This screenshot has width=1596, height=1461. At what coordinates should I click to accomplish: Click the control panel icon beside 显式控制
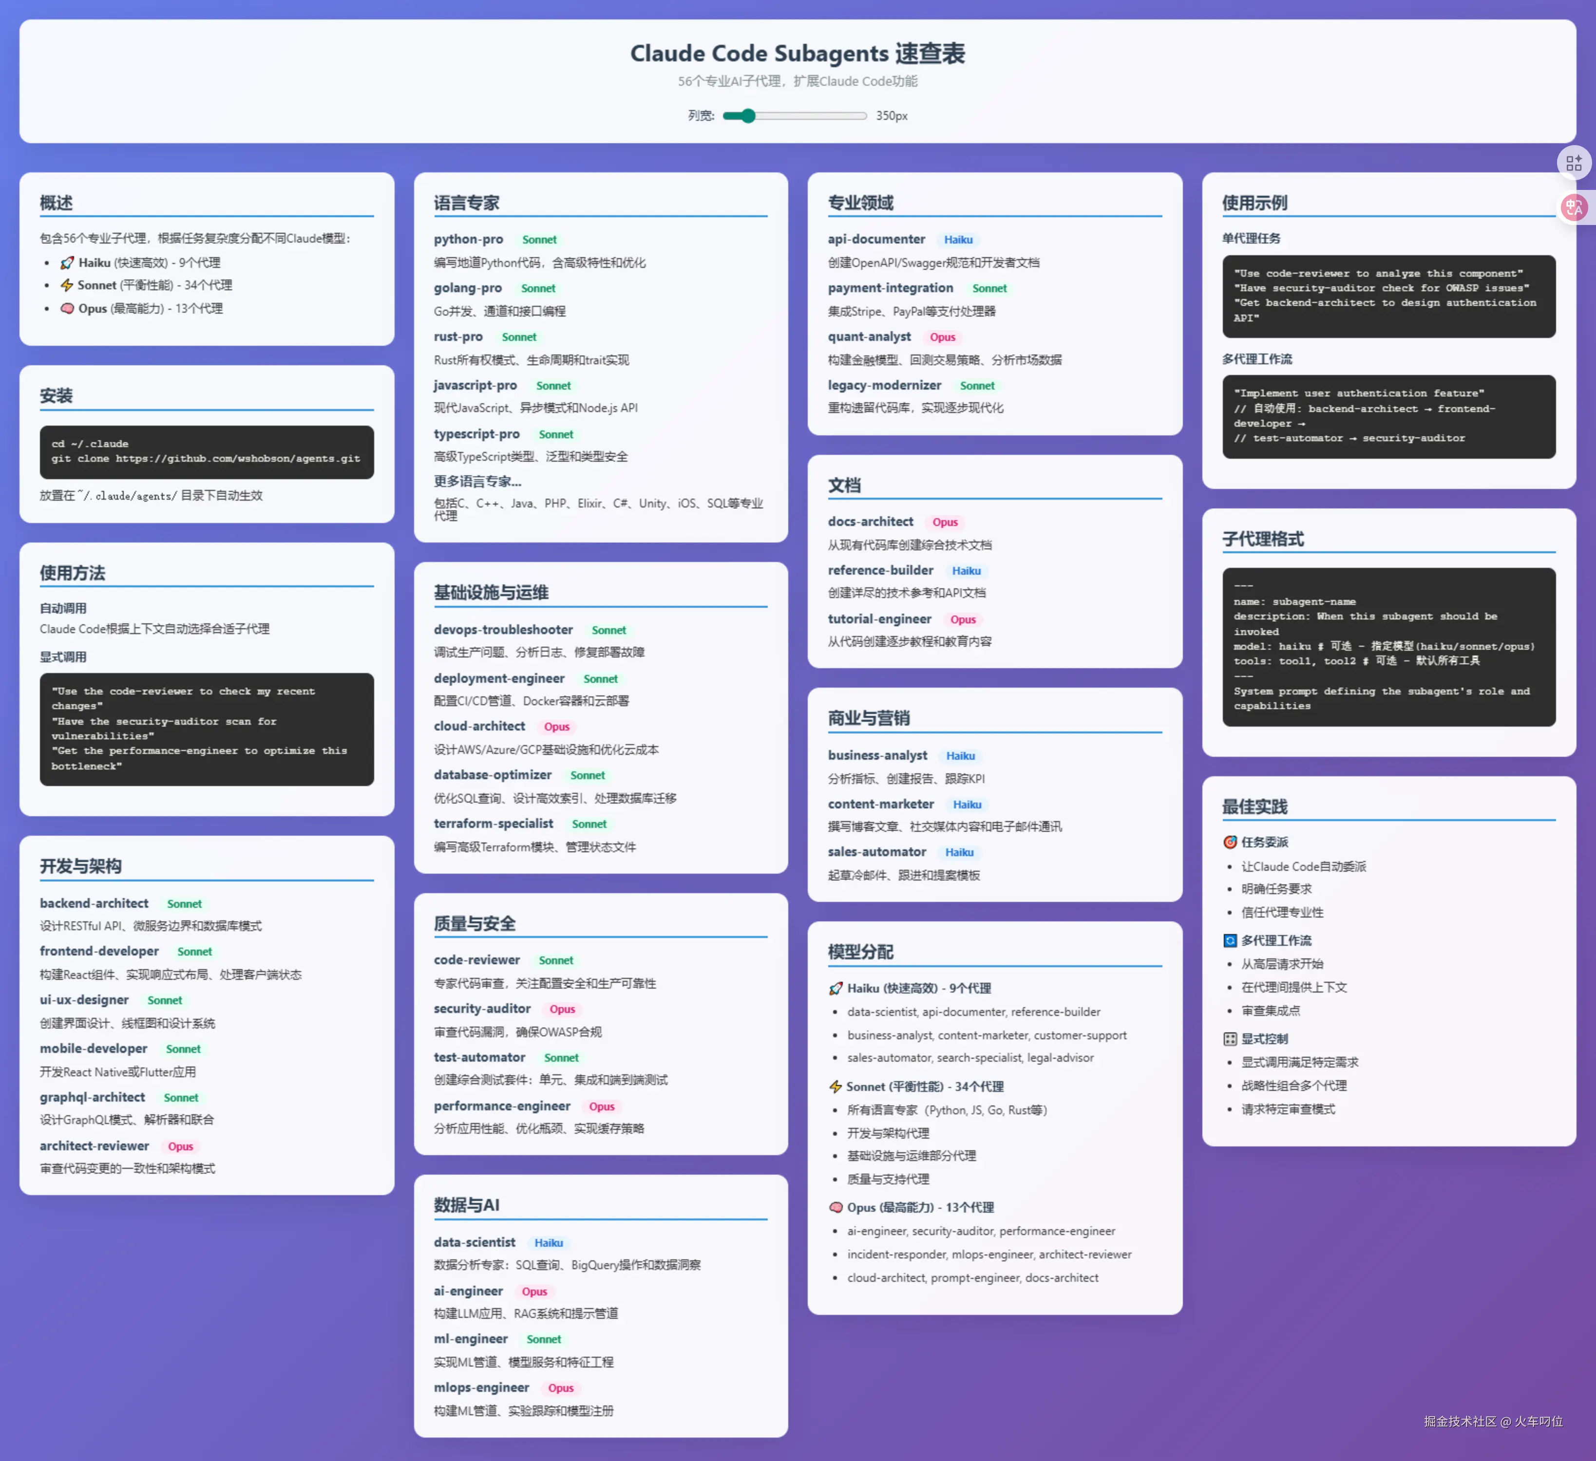(x=1230, y=1039)
